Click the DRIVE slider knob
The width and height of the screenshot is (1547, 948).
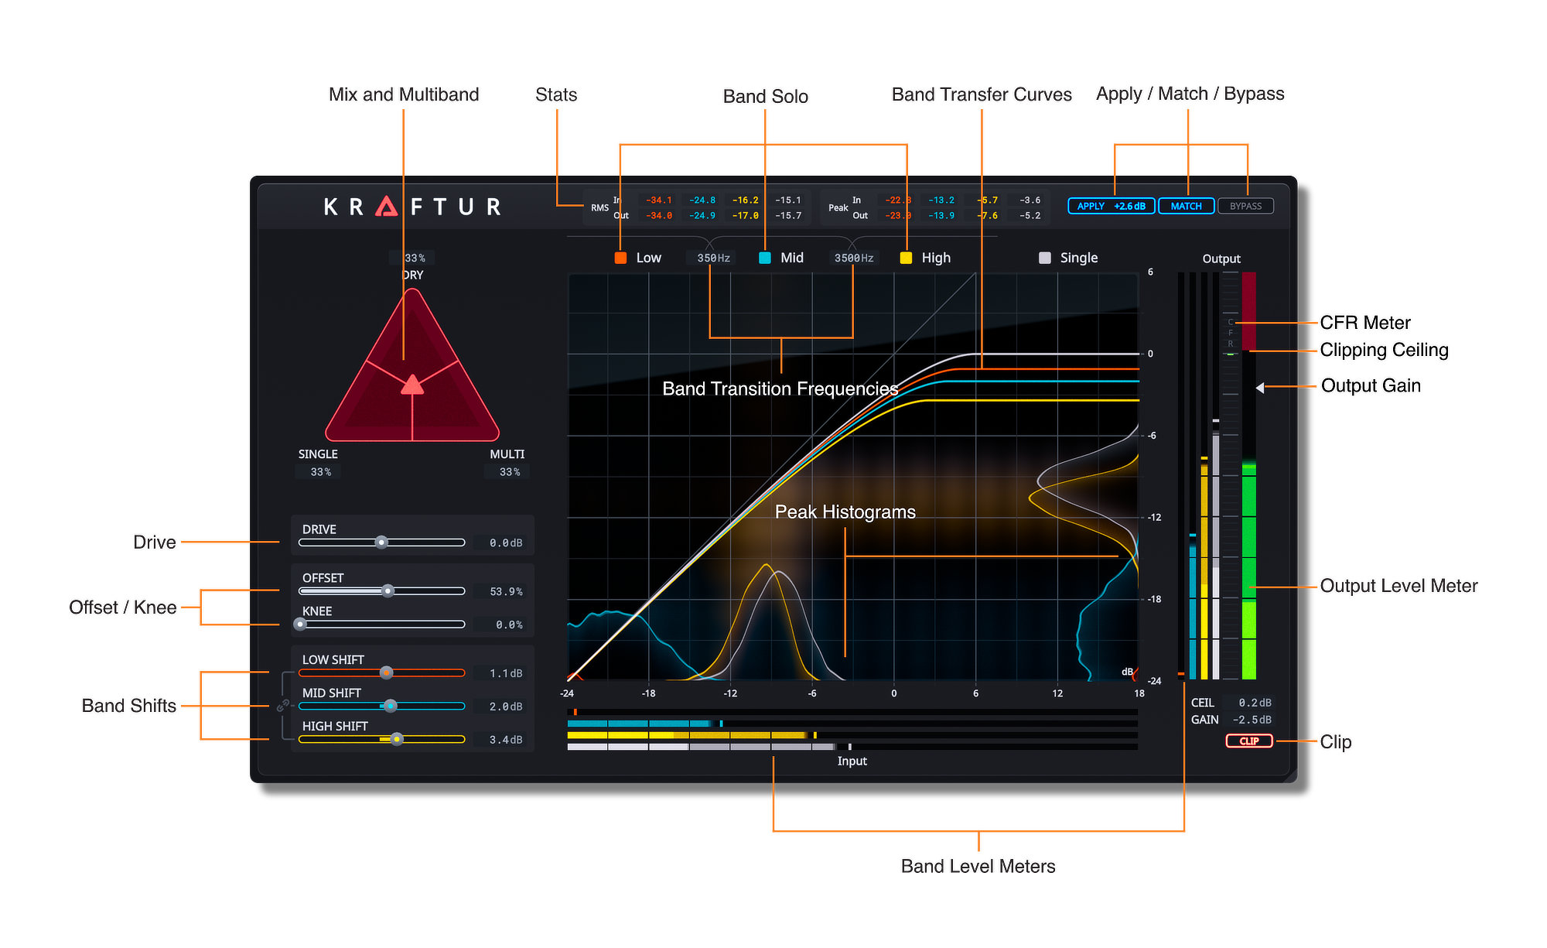[x=381, y=542]
